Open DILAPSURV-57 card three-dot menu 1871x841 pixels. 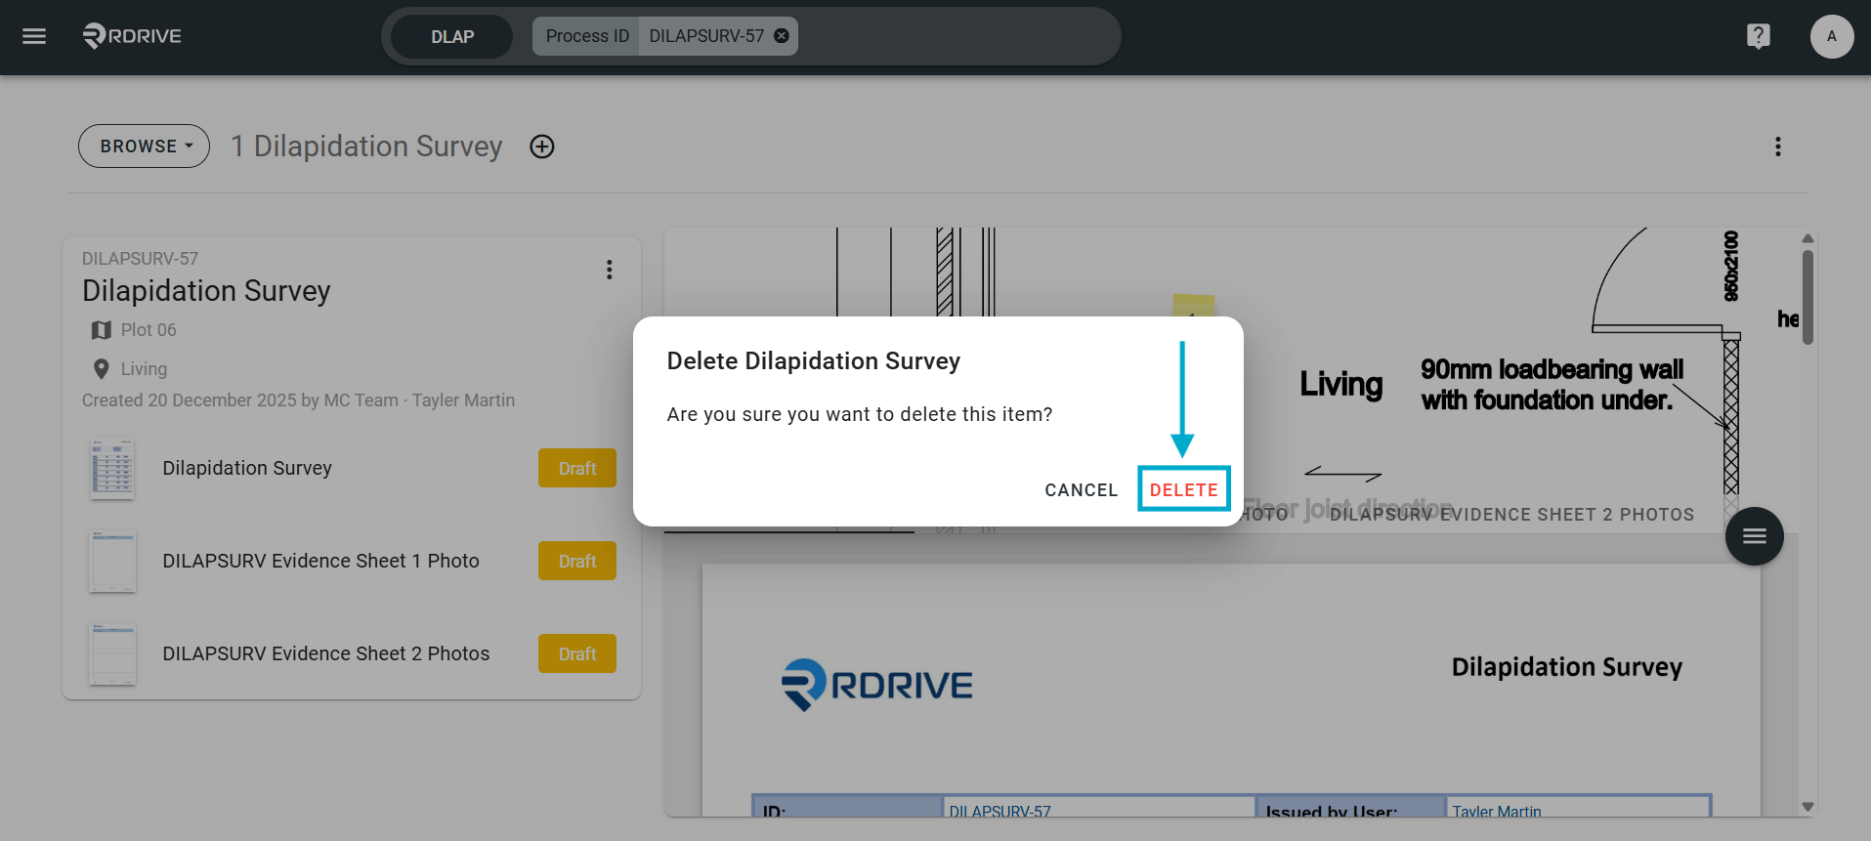point(609,270)
